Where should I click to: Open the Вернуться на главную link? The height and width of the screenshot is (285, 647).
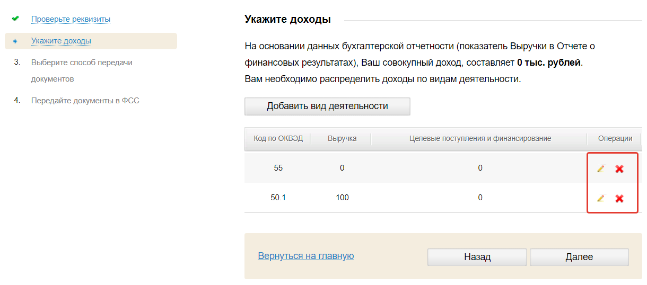[305, 256]
